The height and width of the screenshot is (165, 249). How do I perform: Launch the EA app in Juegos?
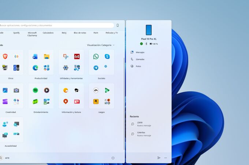coord(96,90)
